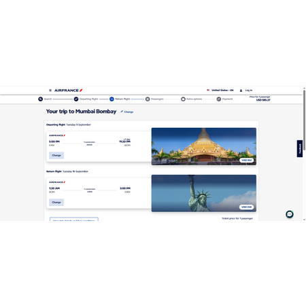Image resolution: width=306 pixels, height=306 pixels.
Task: Click the USD 234 price badge
Action: point(246,207)
